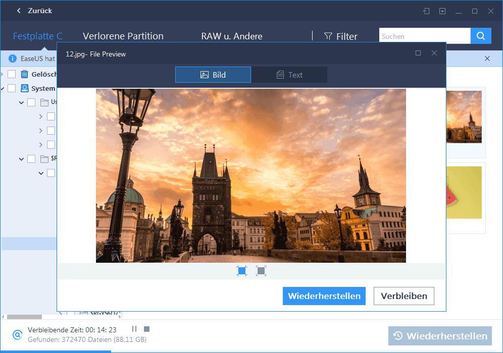
Task: Select the fit-to-window blue zoom icon
Action: 241,270
